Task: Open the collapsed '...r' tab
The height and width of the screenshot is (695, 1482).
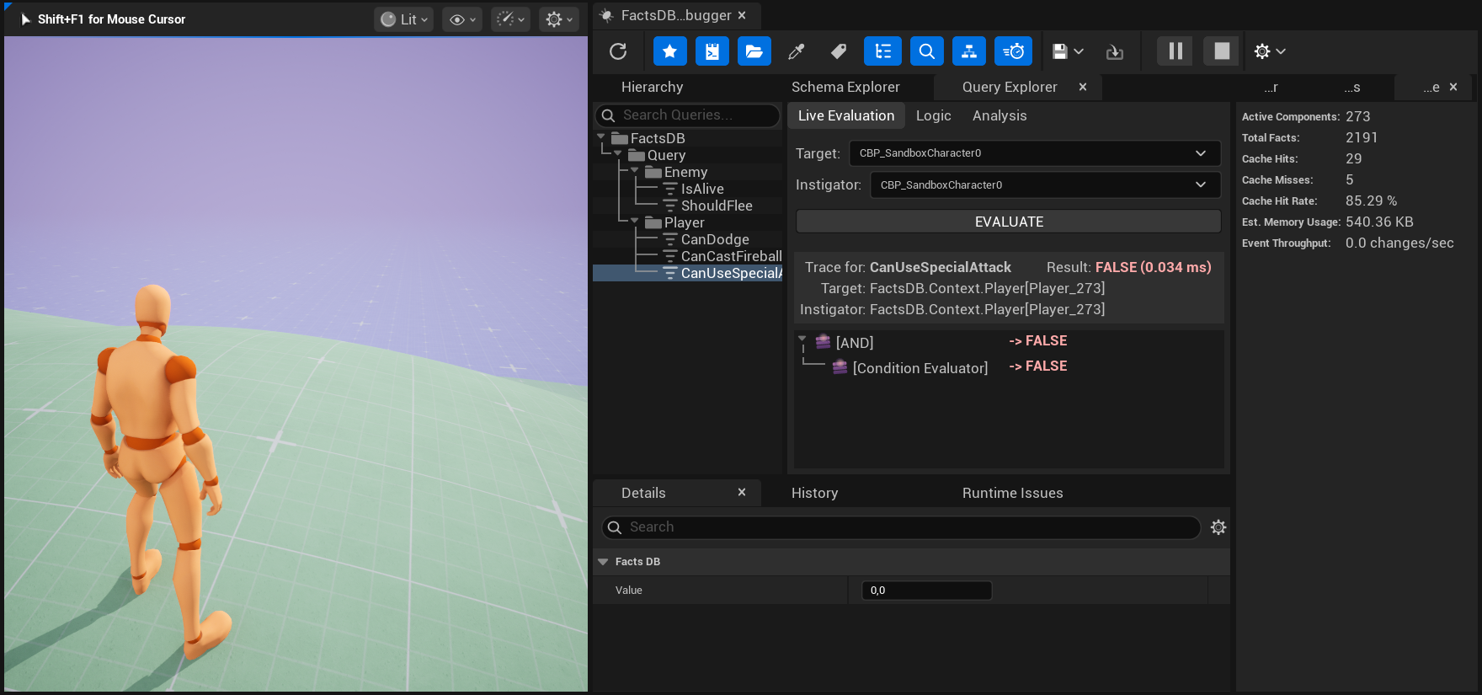Action: [1271, 87]
